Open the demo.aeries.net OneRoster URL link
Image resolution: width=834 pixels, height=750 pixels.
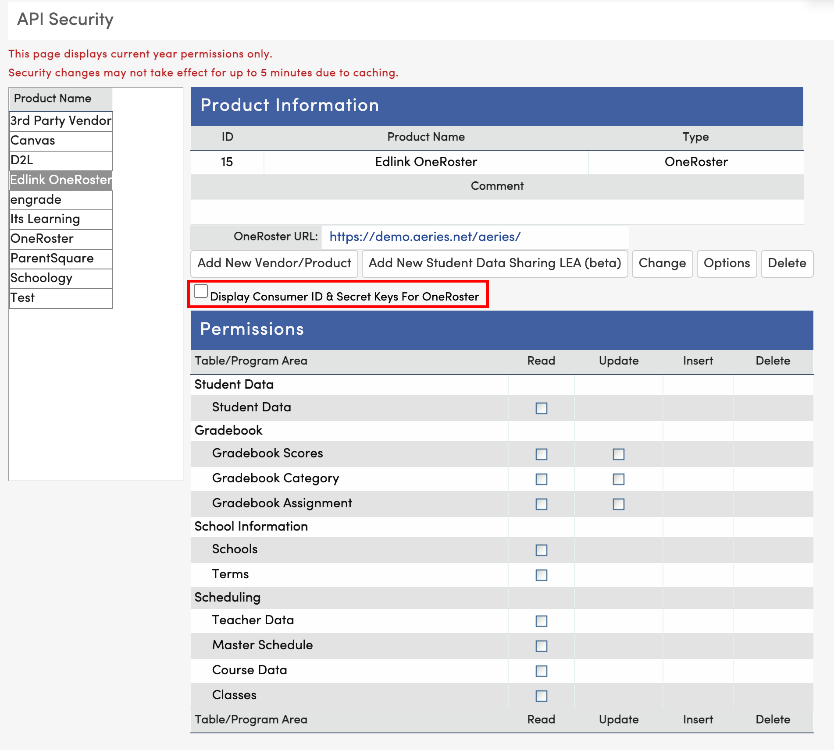(x=425, y=237)
